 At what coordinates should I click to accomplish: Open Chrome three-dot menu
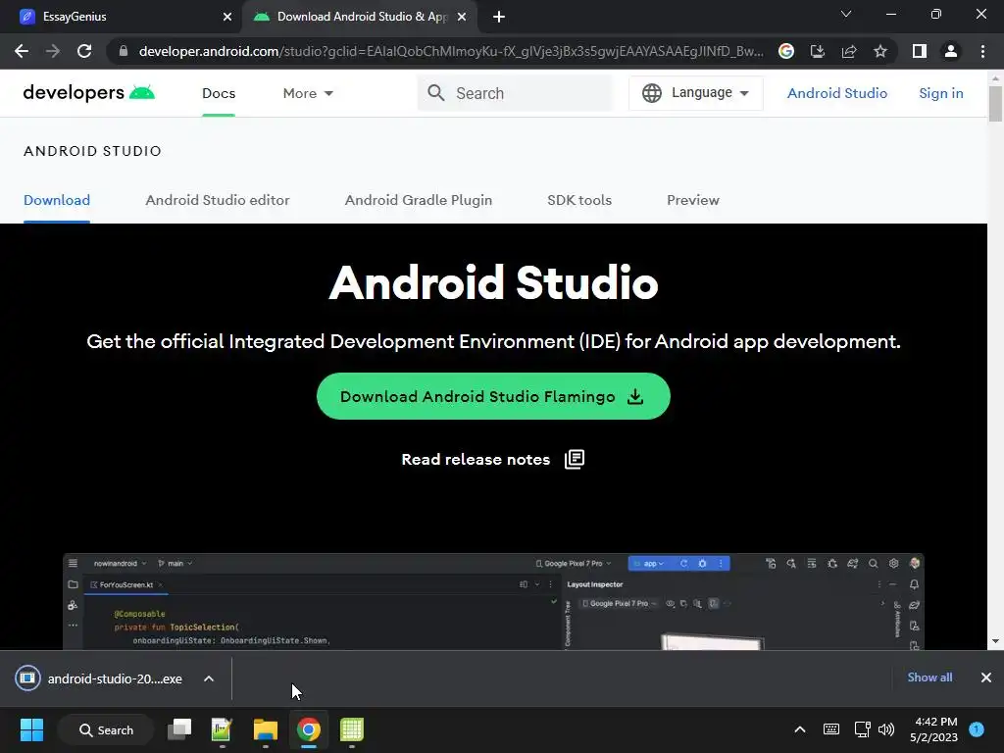pos(982,51)
